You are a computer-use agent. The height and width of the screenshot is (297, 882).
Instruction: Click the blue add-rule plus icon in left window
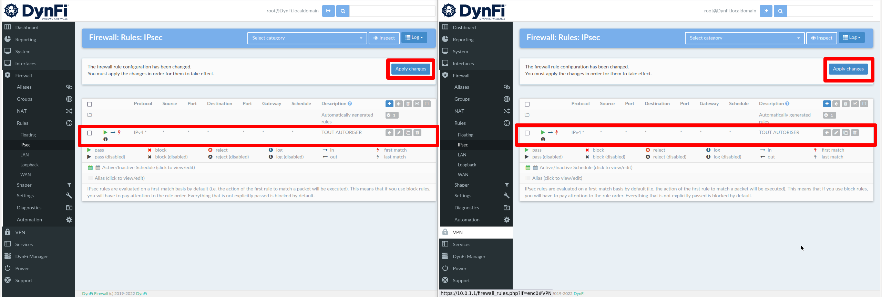pos(389,104)
